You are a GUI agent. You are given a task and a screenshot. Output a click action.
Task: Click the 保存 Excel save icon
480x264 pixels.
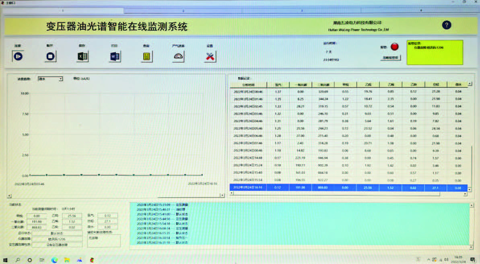[82, 56]
